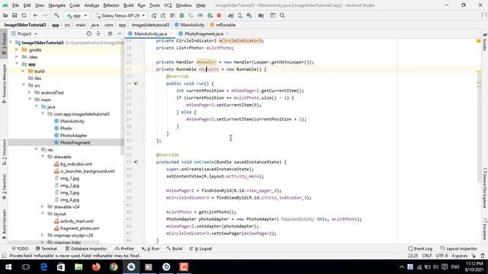
Task: Stop the running app with the red square
Action: coord(219,15)
